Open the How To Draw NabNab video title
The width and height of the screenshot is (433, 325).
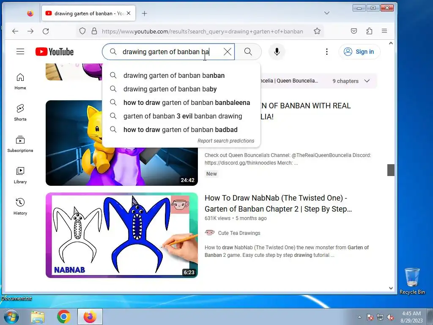[278, 204]
